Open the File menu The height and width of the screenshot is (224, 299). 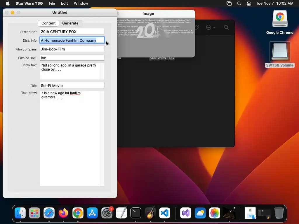[x=52, y=3]
